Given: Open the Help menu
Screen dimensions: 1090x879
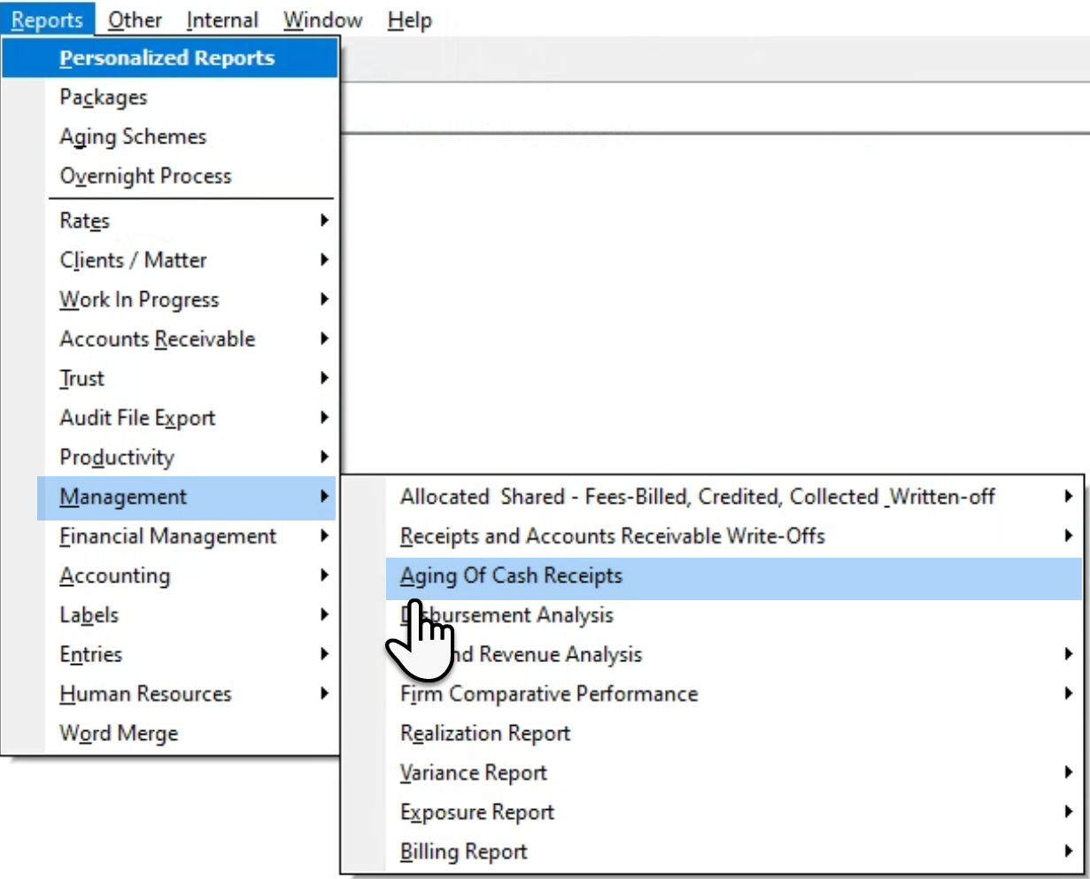Looking at the screenshot, I should [x=410, y=19].
